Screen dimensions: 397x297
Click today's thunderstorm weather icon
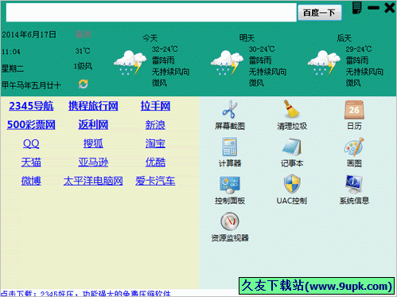130,63
